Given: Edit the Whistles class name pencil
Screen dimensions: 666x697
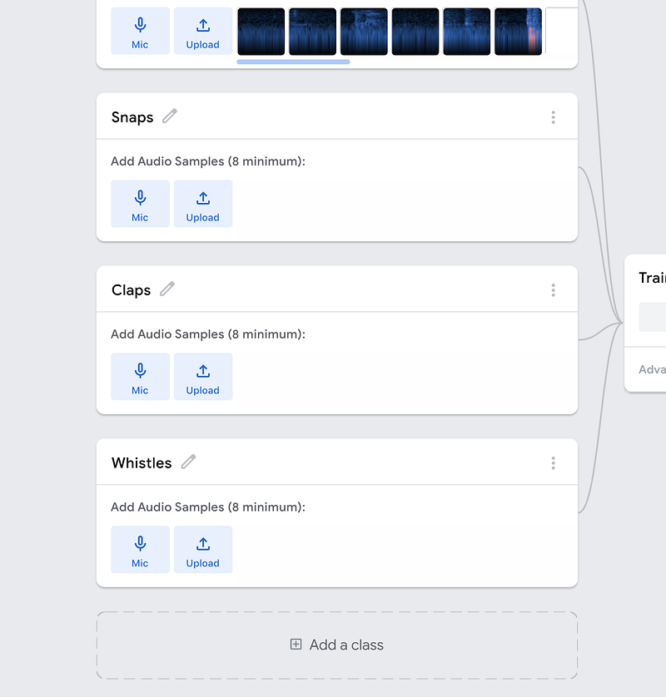Looking at the screenshot, I should pos(188,462).
